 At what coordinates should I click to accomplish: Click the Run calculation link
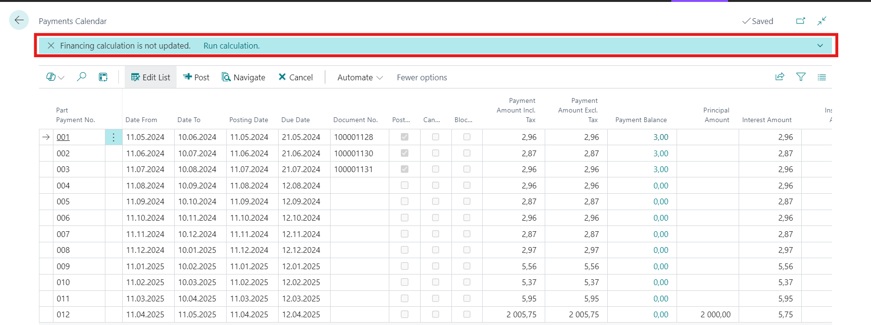pyautogui.click(x=231, y=46)
